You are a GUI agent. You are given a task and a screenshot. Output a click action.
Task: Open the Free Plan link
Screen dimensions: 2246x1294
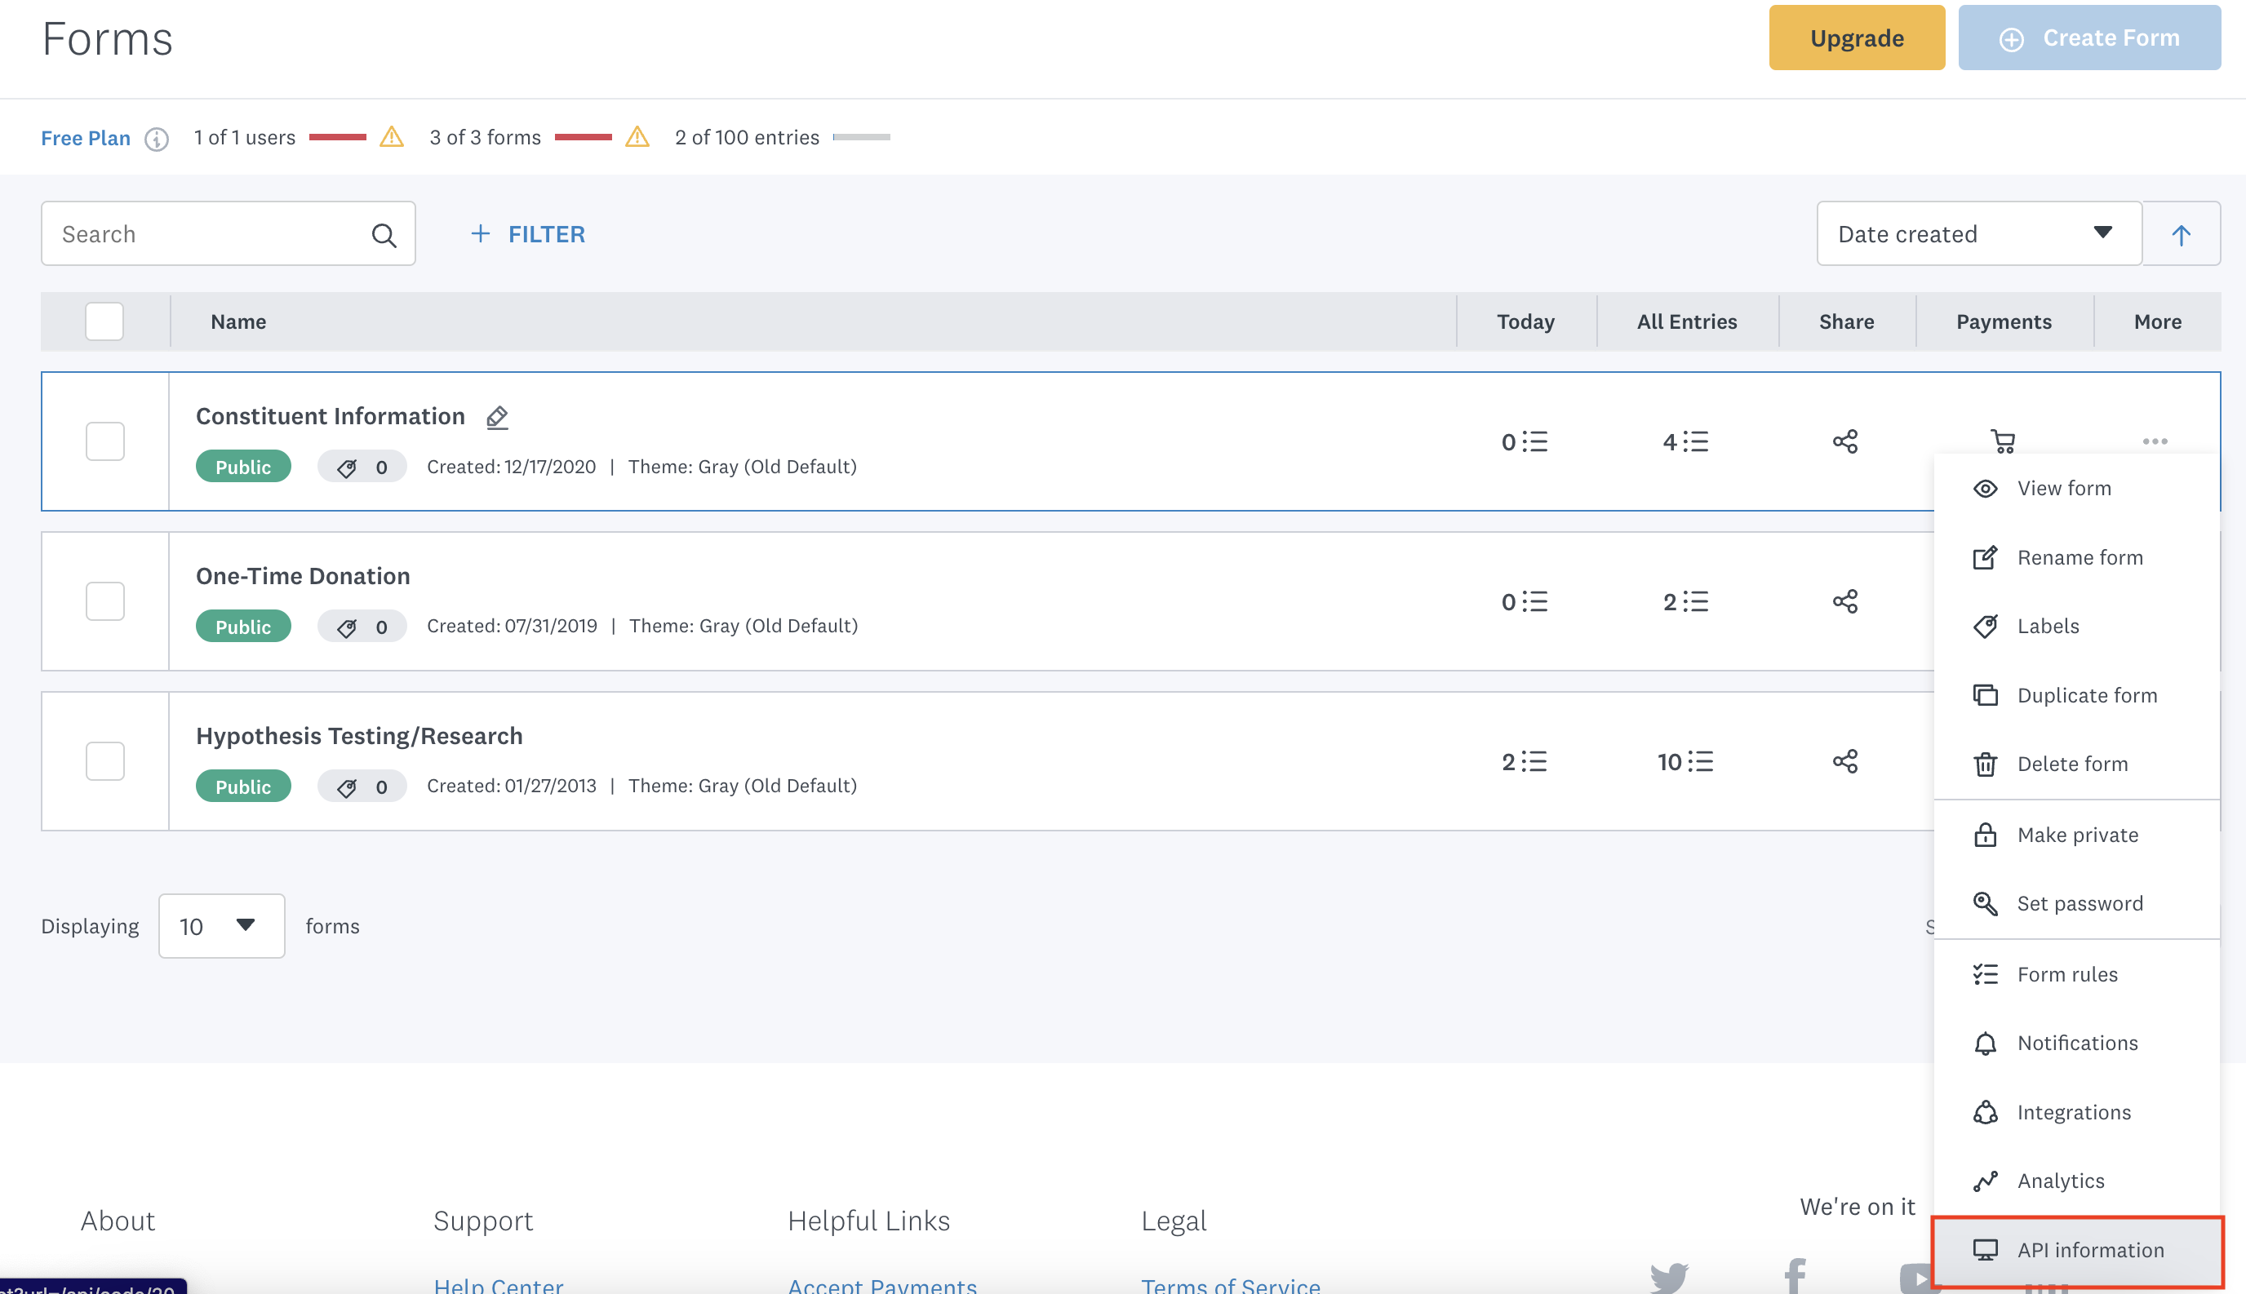click(x=86, y=139)
